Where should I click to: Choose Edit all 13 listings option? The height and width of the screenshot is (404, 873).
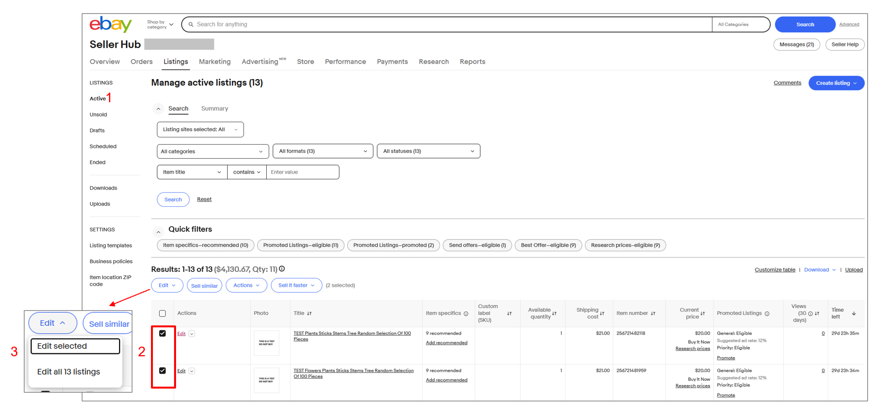(x=68, y=372)
